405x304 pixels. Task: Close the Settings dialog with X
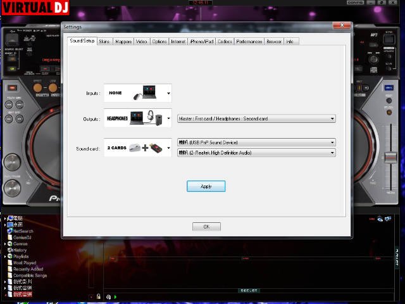342,25
